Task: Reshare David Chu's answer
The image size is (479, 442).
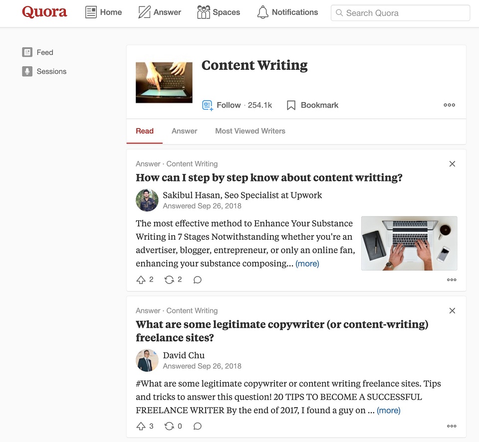Action: click(169, 426)
